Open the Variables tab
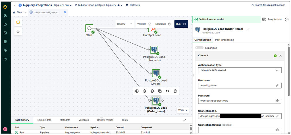291x135 pixels. (x=84, y=120)
